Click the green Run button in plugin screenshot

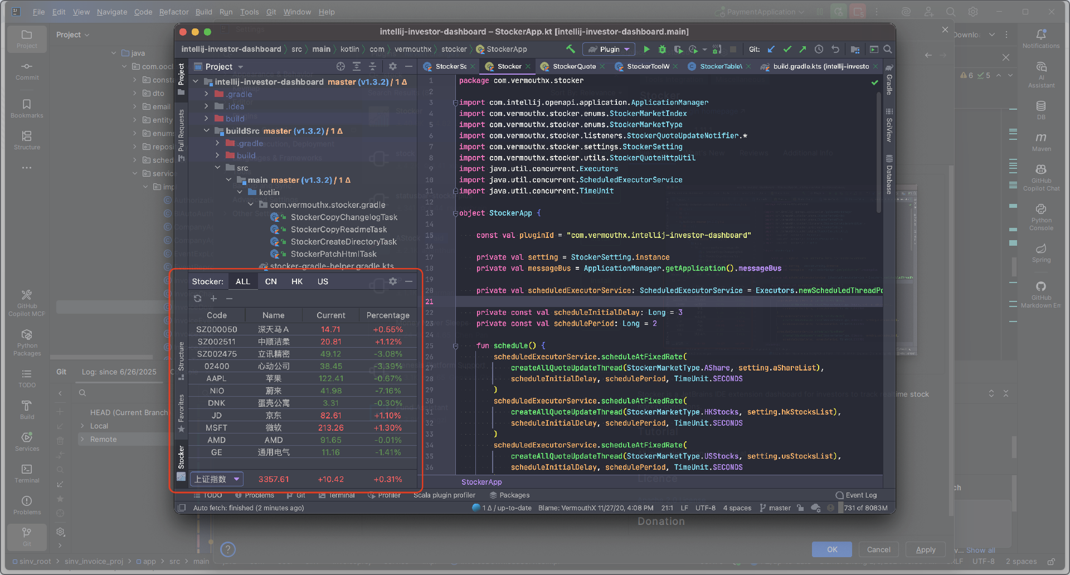coord(646,49)
